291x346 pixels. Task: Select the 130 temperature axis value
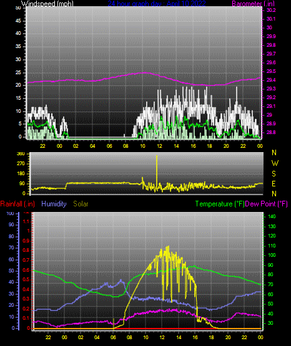click(x=272, y=226)
